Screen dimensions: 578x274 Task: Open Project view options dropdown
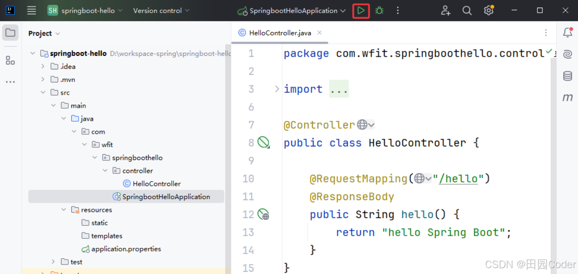pos(58,33)
